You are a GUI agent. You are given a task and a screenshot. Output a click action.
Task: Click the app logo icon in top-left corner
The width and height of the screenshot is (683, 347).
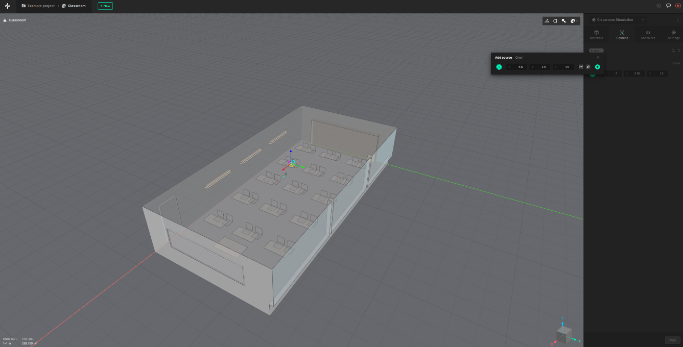point(7,6)
